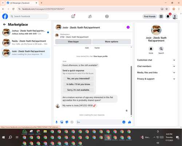
Task: Open the Joshua conversation in the list
Action: click(x=25, y=32)
